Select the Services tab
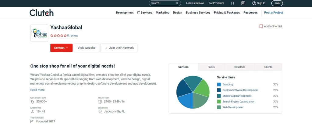Image resolution: width=312 pixels, height=124 pixels. [183, 67]
